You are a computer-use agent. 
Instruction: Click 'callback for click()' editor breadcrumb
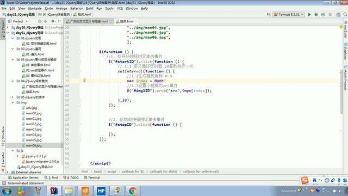point(164,171)
